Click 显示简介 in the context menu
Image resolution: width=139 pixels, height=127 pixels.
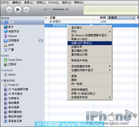click(77, 28)
